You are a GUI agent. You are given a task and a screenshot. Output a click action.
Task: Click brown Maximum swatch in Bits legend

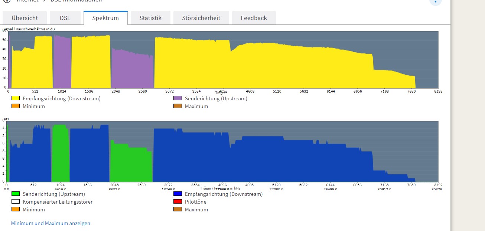click(178, 210)
